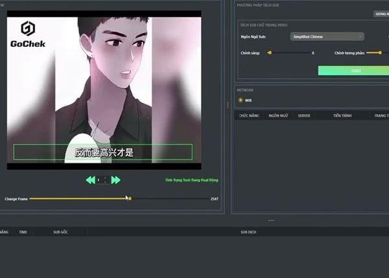Screen dimensions: 389x278
Task: Click the NGÔN NGỮ column header
Action: click(x=278, y=115)
